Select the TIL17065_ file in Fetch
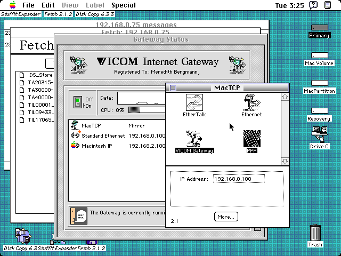 tap(36, 119)
